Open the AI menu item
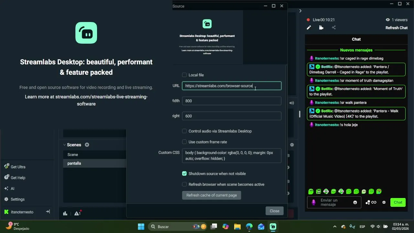The height and width of the screenshot is (233, 414). pyautogui.click(x=9, y=188)
